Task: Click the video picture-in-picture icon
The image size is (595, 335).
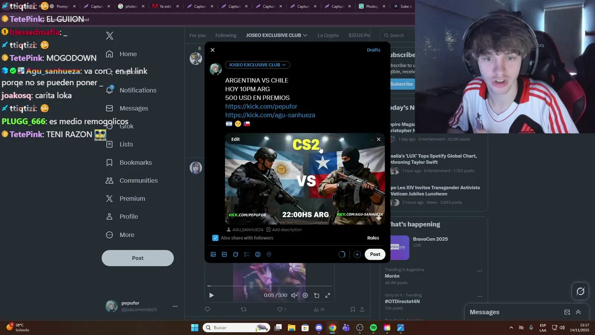Action: [317, 295]
